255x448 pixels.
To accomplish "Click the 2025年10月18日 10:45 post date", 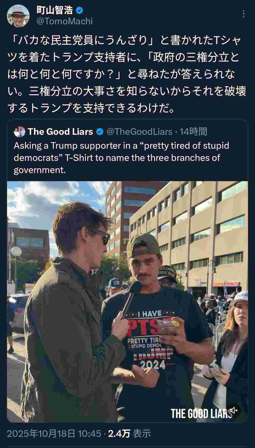I will click(x=54, y=434).
